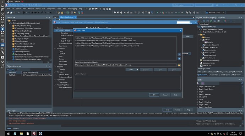
Task: Open the File menu
Action: (9, 9)
